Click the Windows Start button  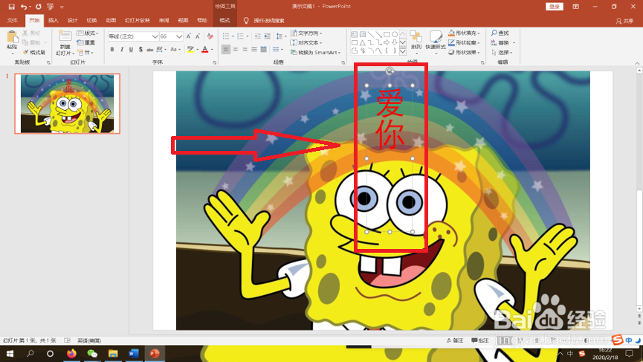click(x=10, y=353)
